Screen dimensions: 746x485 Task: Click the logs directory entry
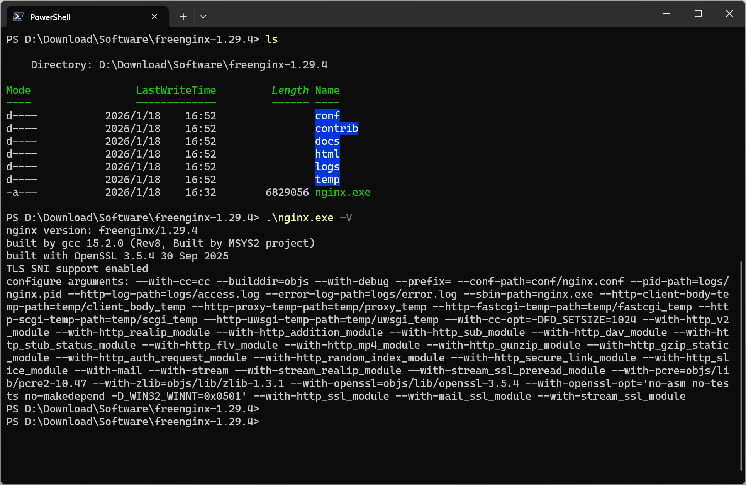pos(327,167)
